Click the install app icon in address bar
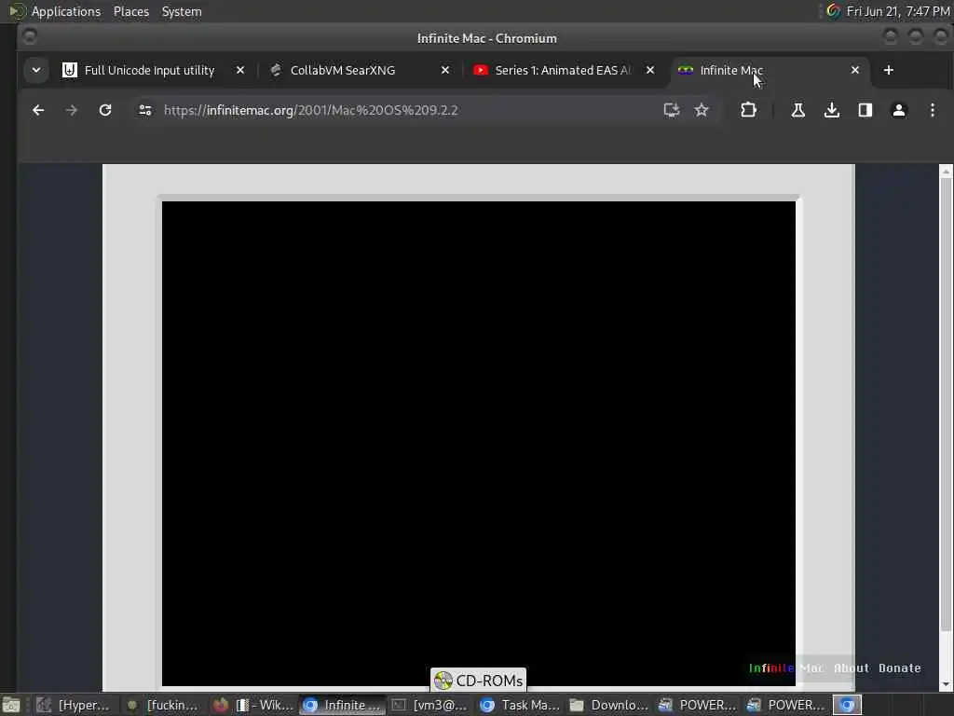Viewport: 954px width, 716px height. click(x=671, y=110)
